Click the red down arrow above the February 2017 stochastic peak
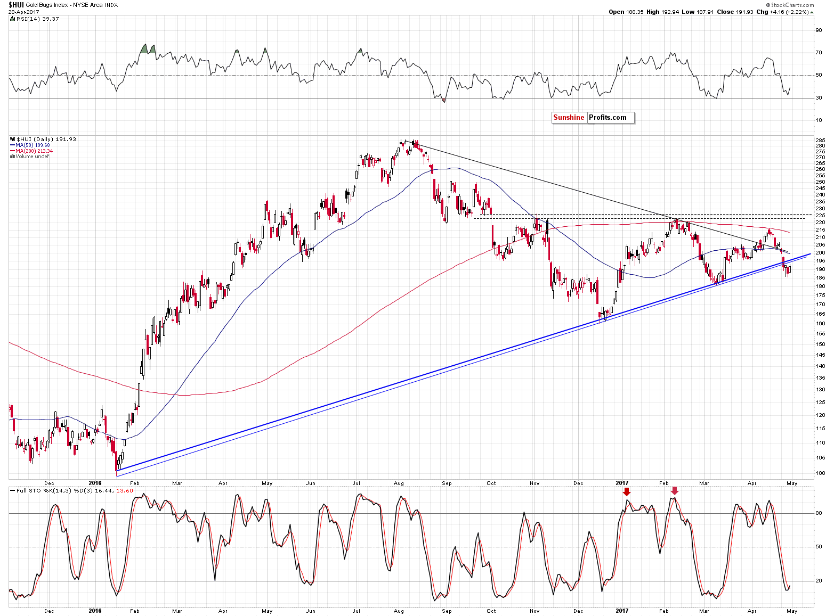This screenshot has width=834, height=616. pyautogui.click(x=674, y=491)
